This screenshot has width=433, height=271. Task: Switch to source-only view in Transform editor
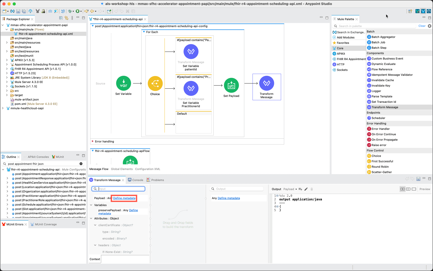coord(414,189)
